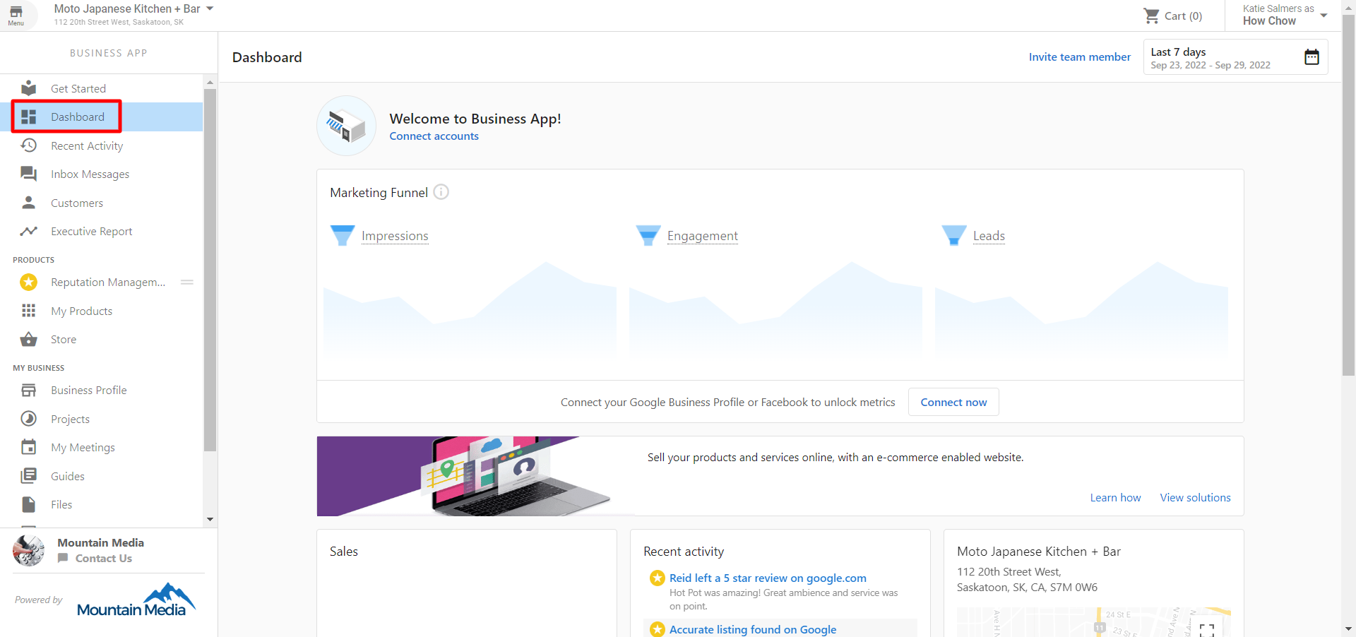Click the Impressions funnel icon

point(343,235)
